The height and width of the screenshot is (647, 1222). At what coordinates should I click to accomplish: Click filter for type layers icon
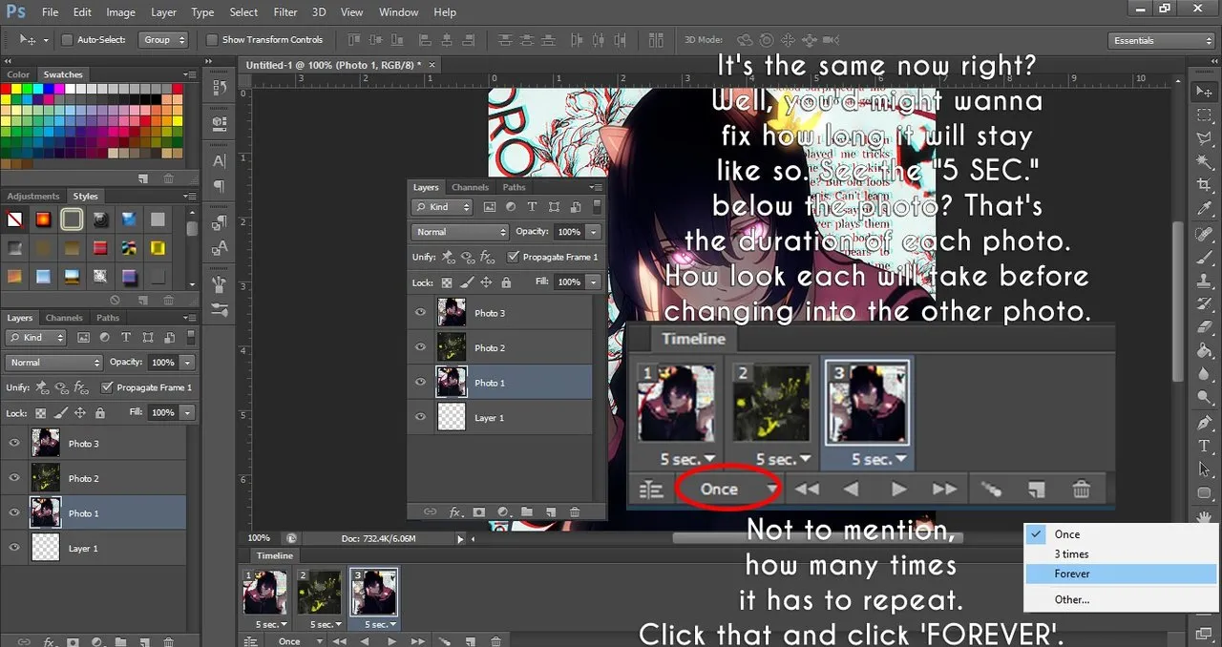coord(124,338)
